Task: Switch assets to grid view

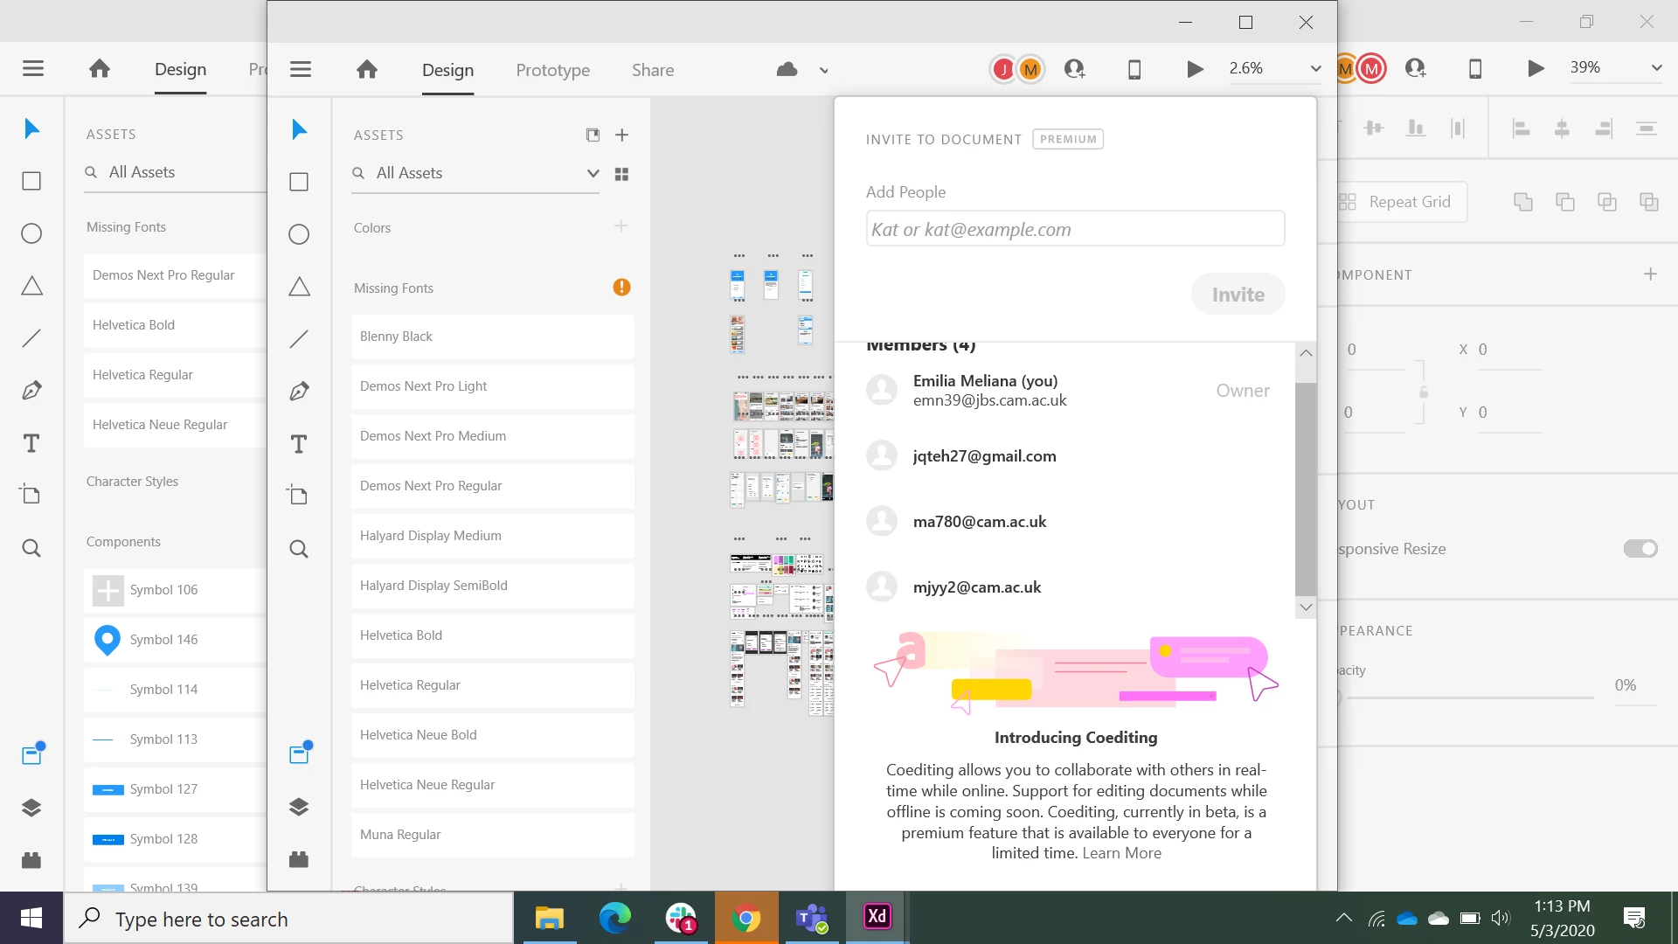Action: tap(621, 174)
